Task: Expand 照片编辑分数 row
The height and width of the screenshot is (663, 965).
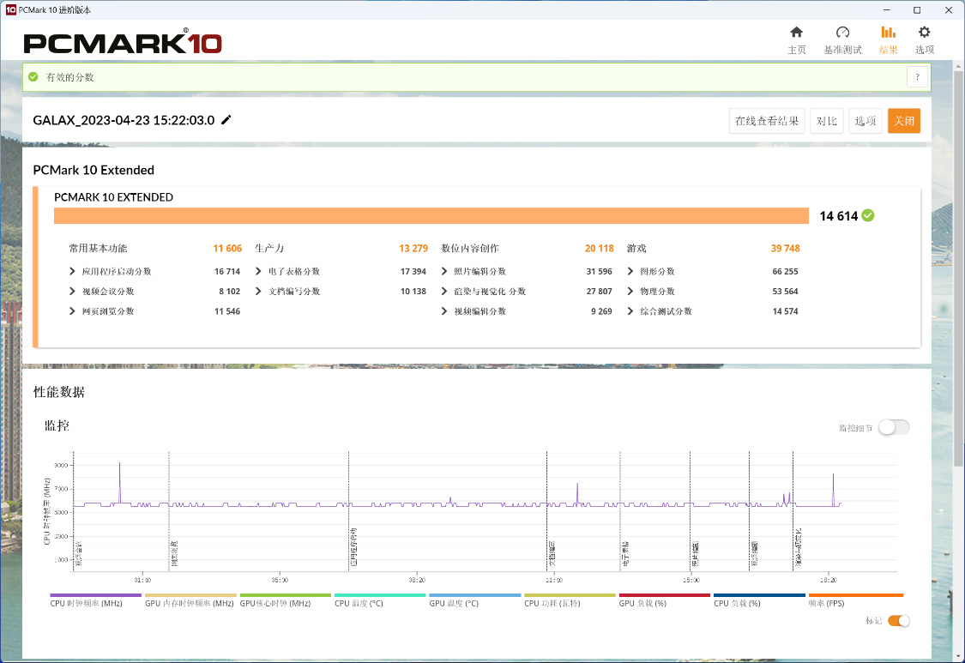Action: pos(444,271)
